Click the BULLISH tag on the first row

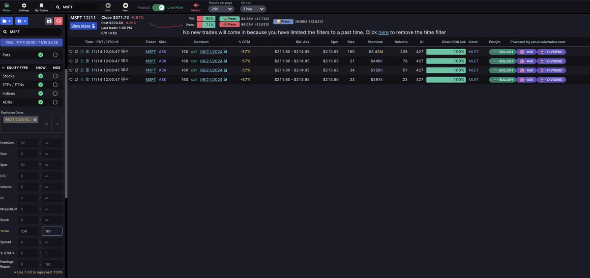[501, 52]
